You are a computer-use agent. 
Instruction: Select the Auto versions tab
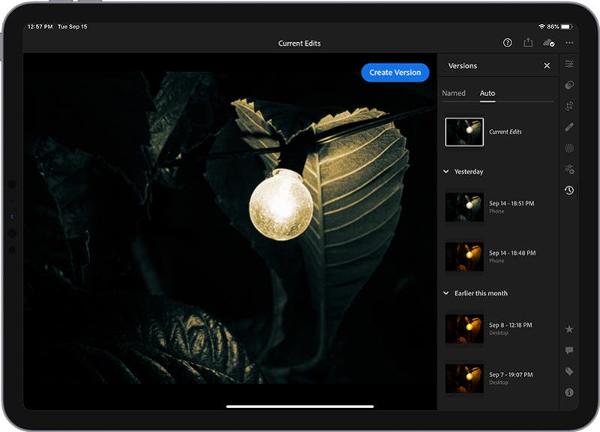point(487,92)
